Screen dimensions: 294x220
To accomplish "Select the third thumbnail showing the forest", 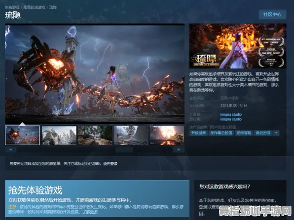I will (95, 135).
